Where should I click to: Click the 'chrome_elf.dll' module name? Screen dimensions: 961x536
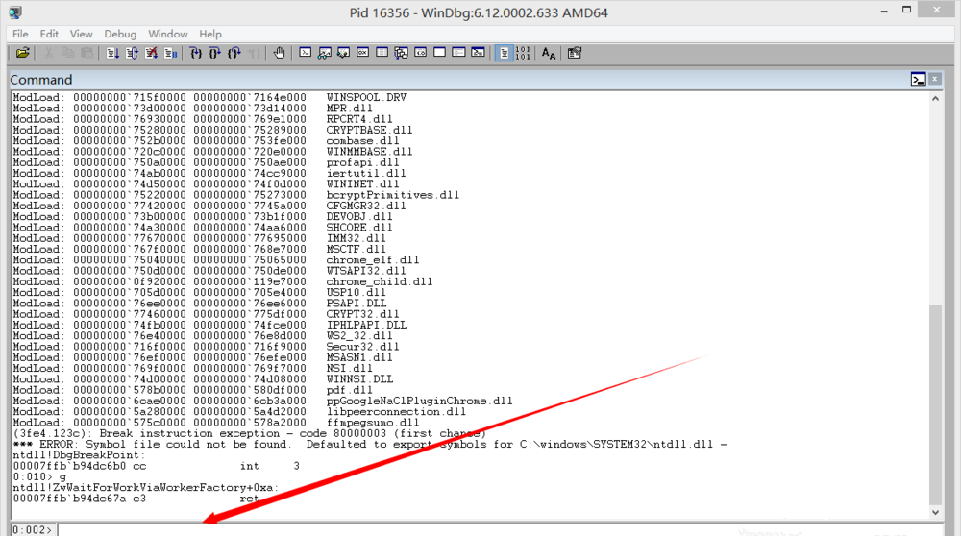point(373,259)
